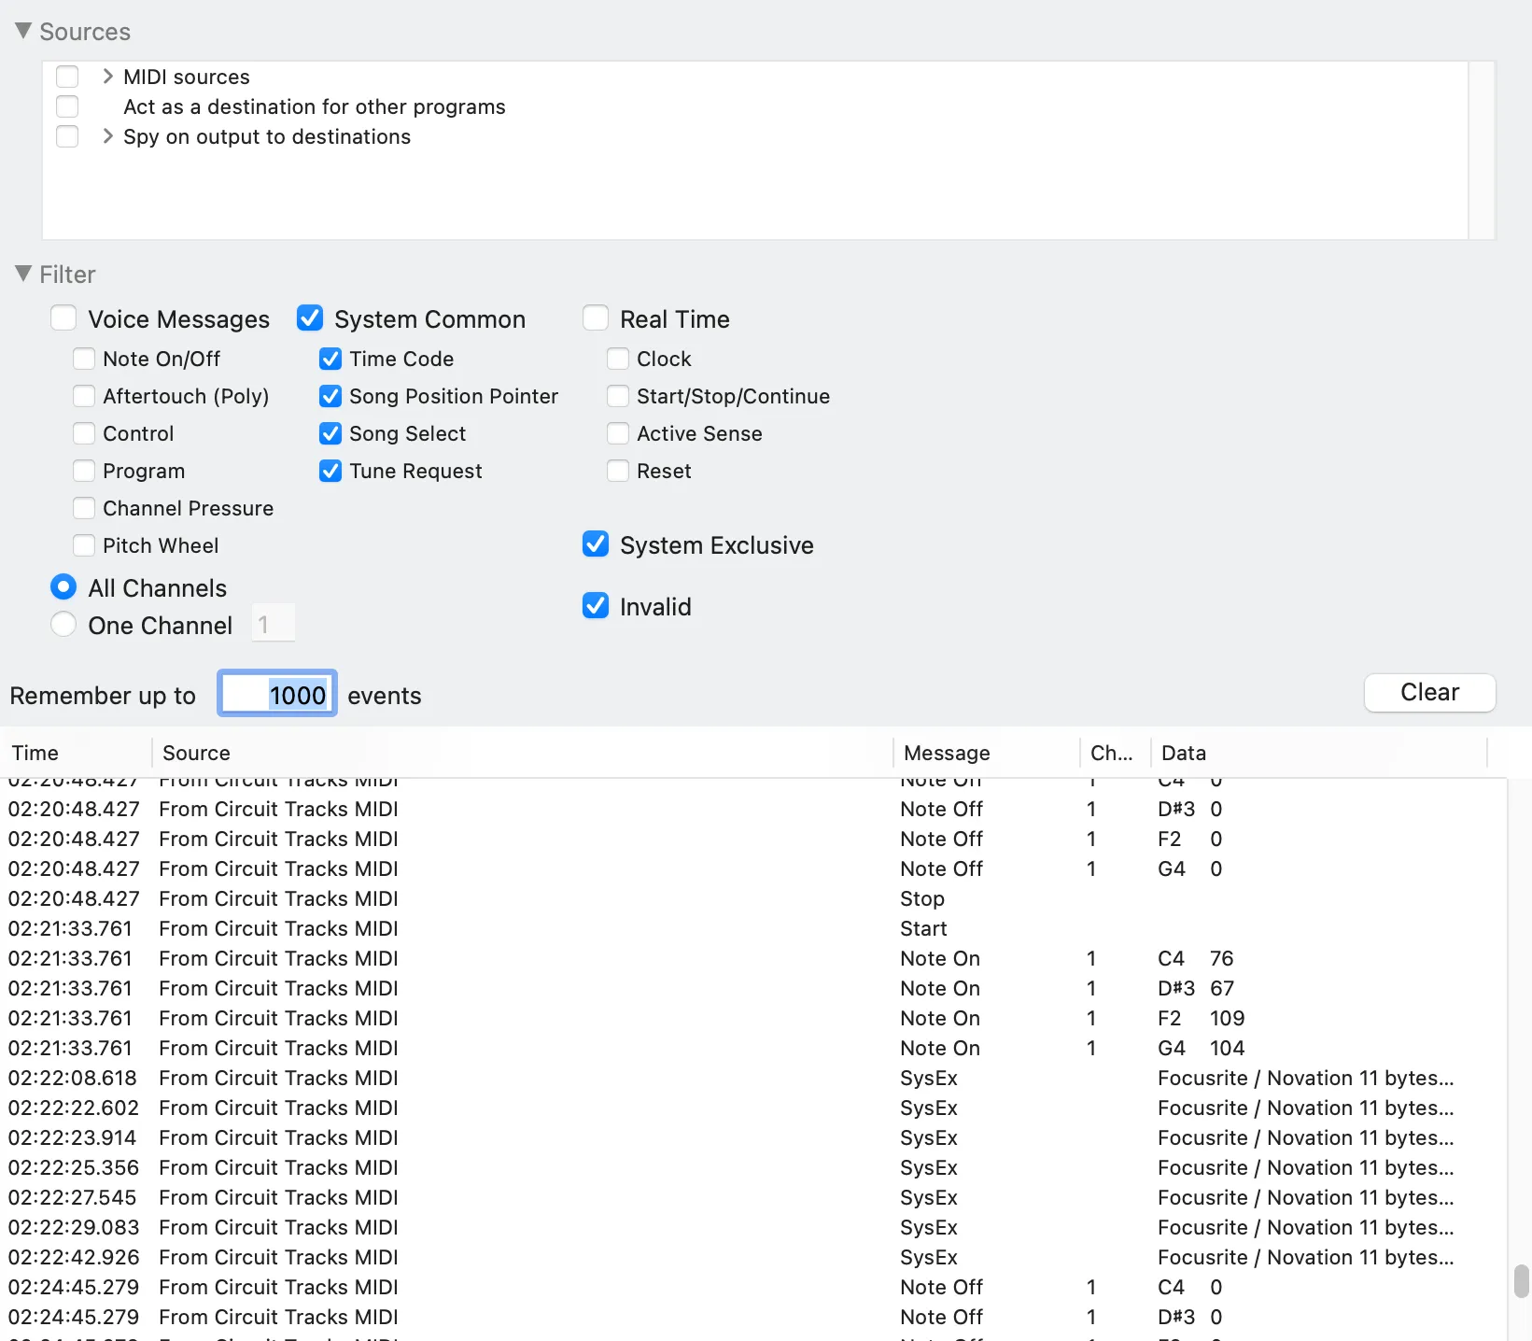Screen dimensions: 1532x1341
Task: Uncheck the Invalid messages checkbox
Action: [596, 606]
